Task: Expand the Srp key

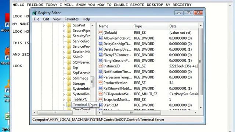Action: click(x=64, y=68)
